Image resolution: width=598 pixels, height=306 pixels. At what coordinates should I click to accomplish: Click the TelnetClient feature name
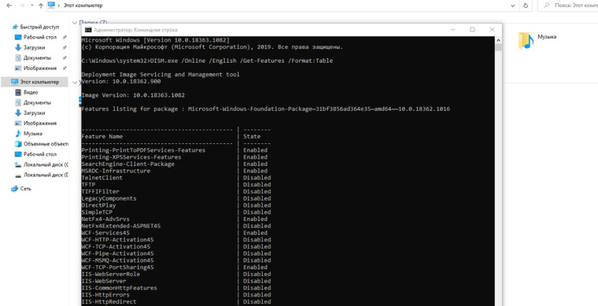pyautogui.click(x=102, y=178)
